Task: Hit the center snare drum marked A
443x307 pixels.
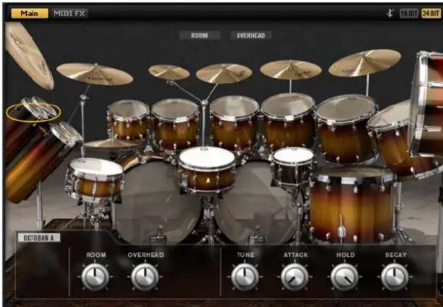Action: [x=207, y=170]
